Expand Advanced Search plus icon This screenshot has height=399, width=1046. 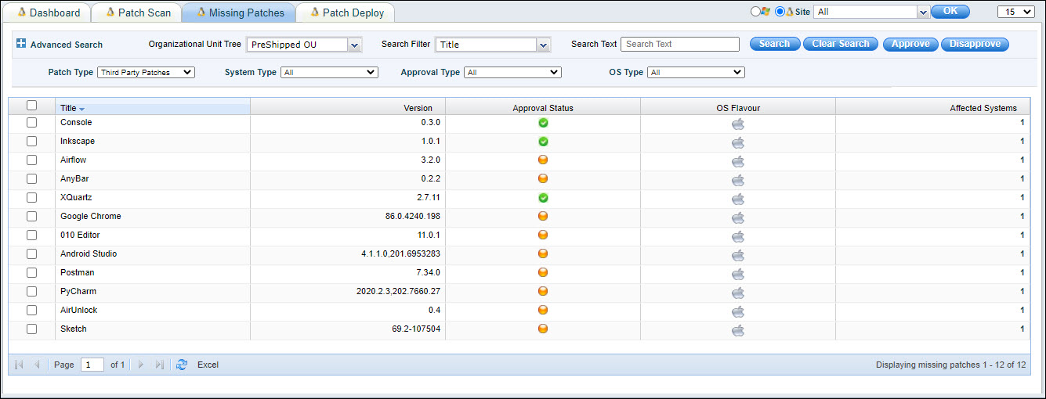coord(21,44)
